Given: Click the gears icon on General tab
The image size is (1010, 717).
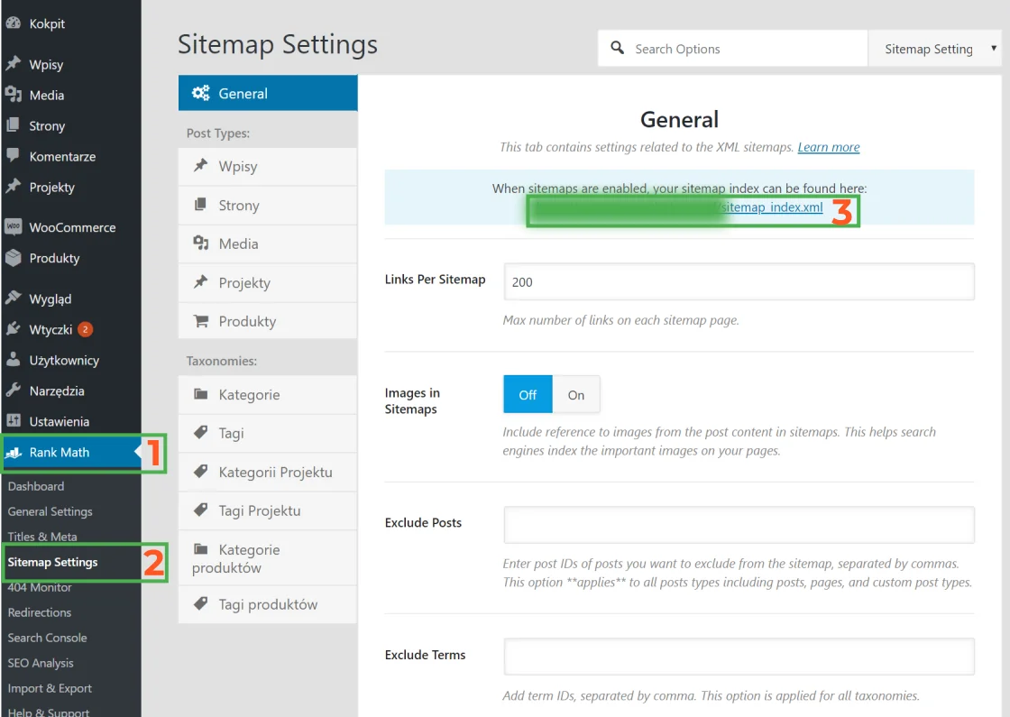Looking at the screenshot, I should (x=200, y=93).
